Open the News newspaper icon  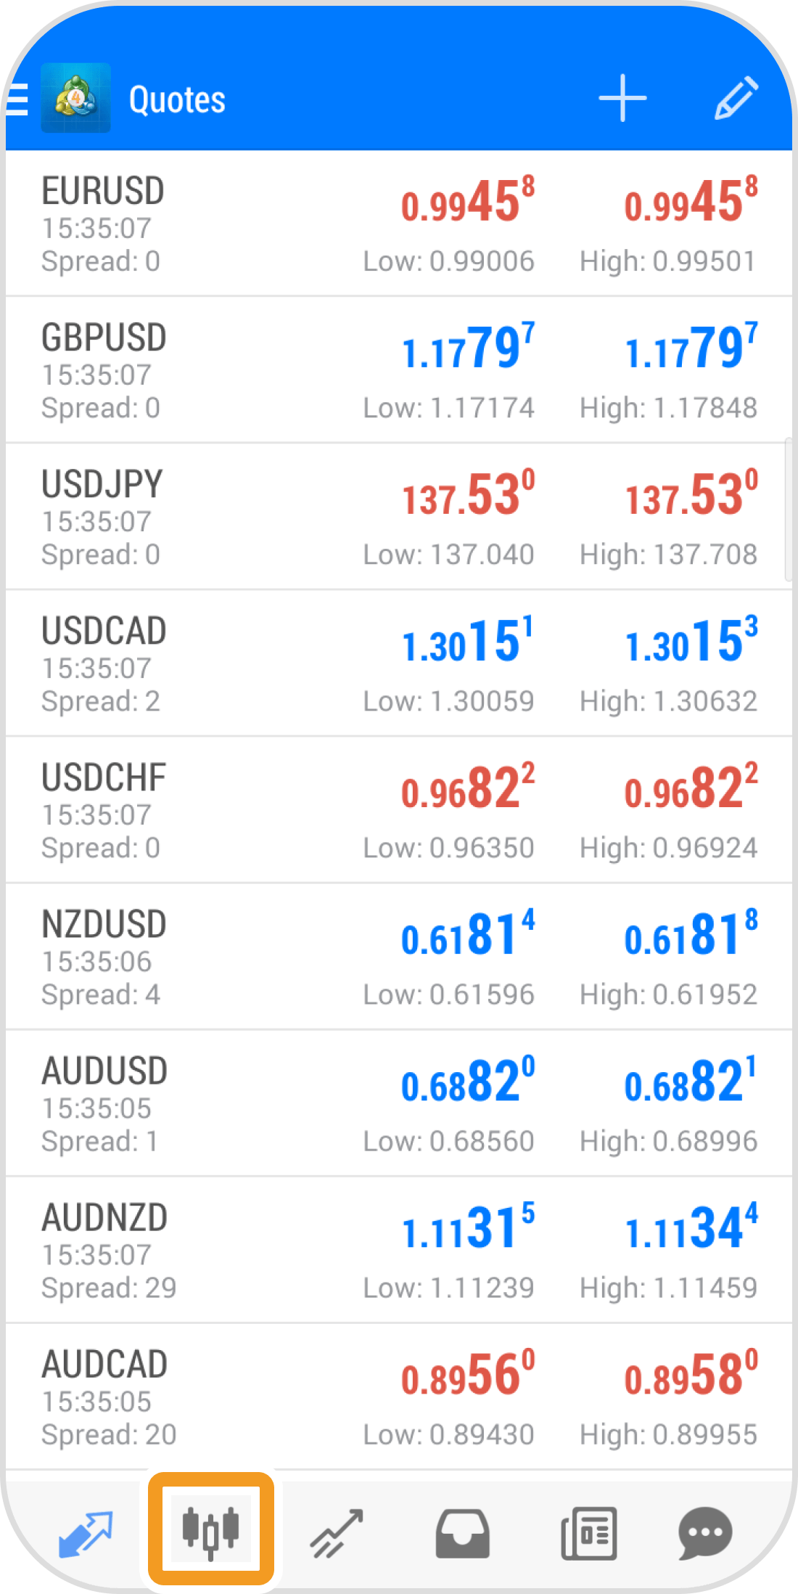pyautogui.click(x=588, y=1533)
